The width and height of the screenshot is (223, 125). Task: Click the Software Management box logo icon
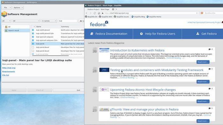point(4,14)
